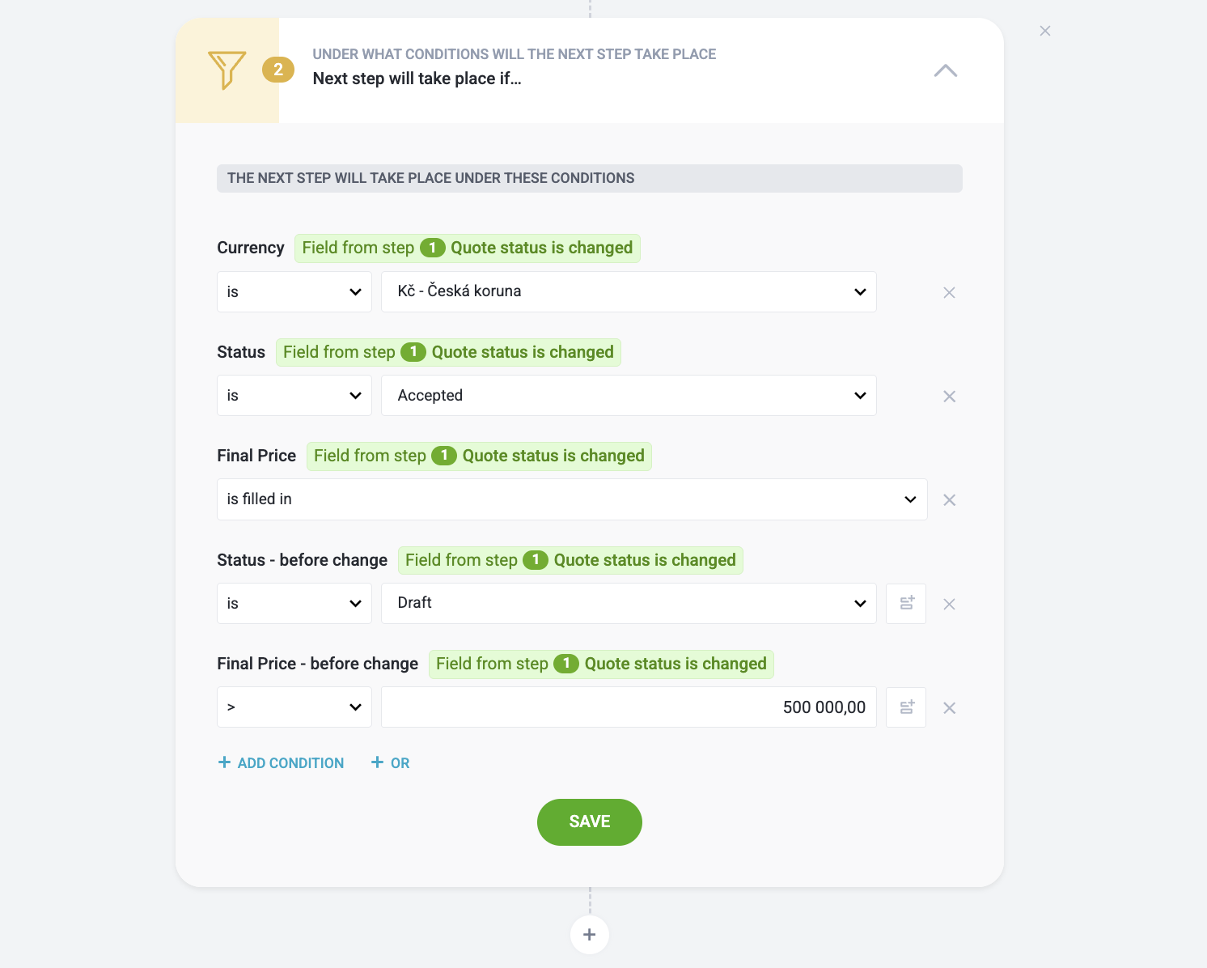Click the green Save button
The height and width of the screenshot is (968, 1207).
(x=590, y=822)
